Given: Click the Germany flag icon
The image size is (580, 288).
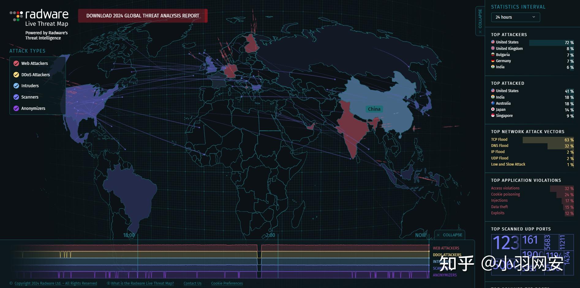Looking at the screenshot, I should 493,61.
